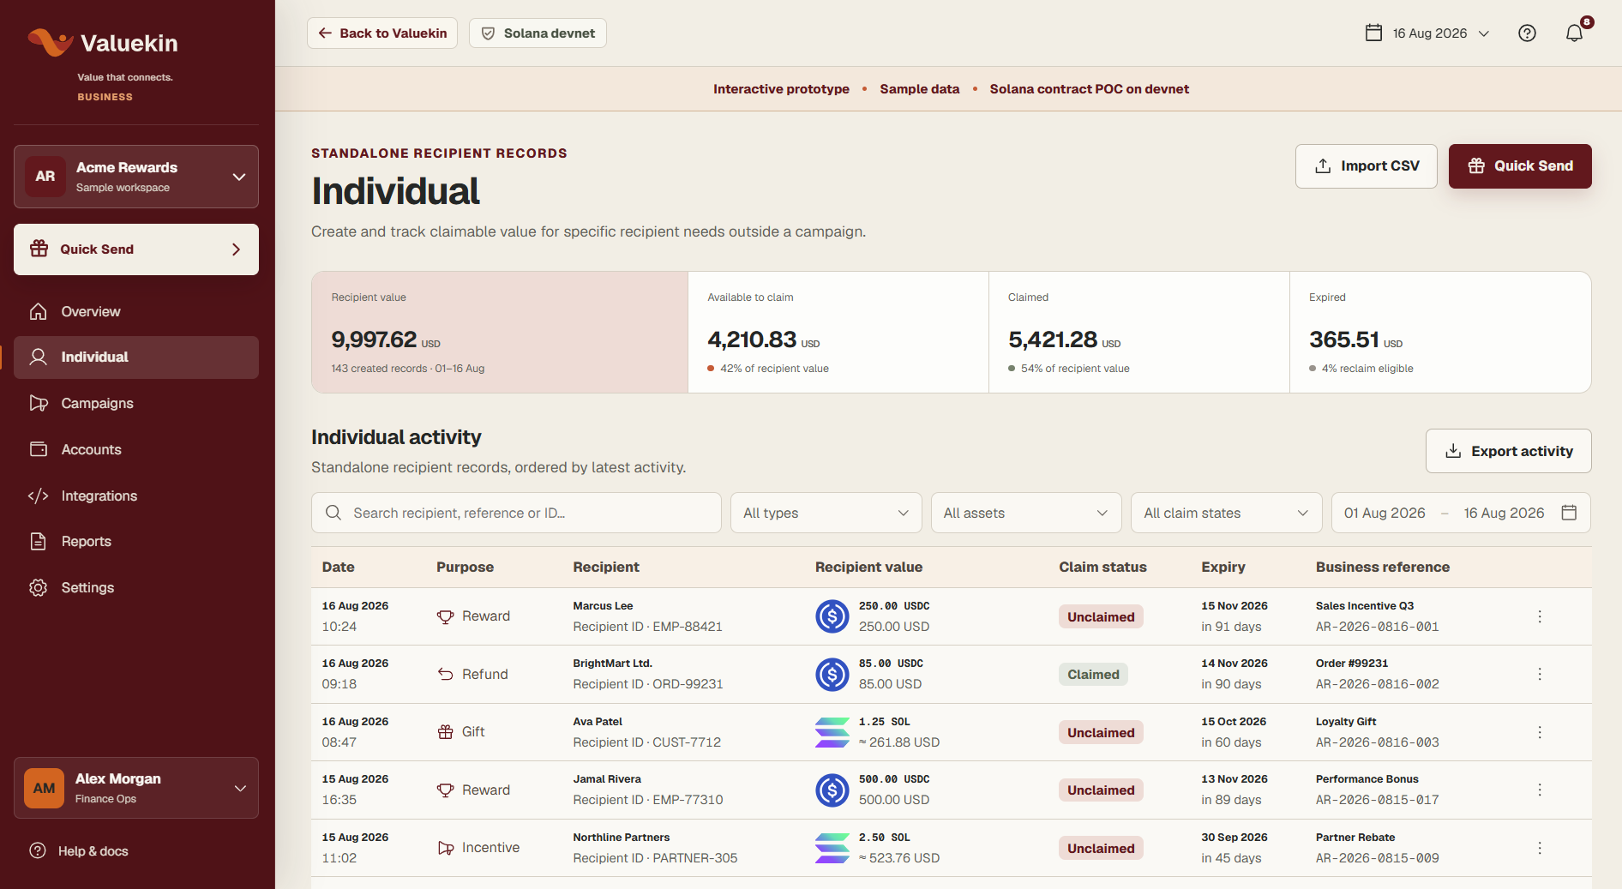Image resolution: width=1622 pixels, height=889 pixels.
Task: Click reference AR-2026-0815-017
Action: point(1377,800)
